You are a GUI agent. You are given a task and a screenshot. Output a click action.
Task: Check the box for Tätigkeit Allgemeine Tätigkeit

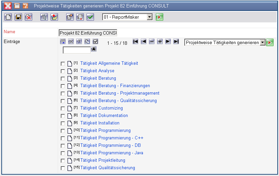63,64
